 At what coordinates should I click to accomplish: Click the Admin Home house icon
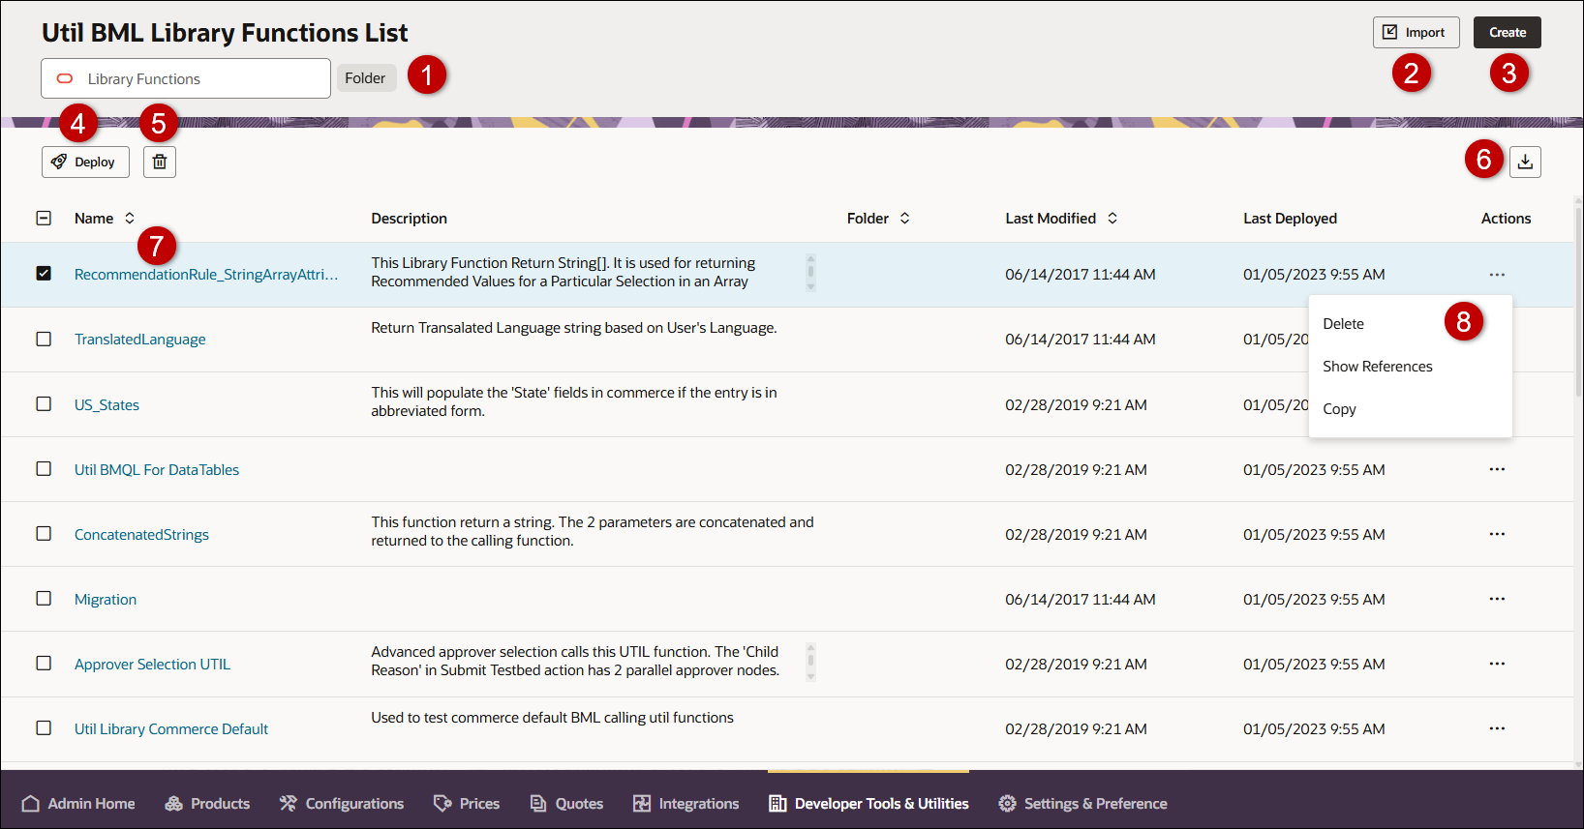click(31, 804)
